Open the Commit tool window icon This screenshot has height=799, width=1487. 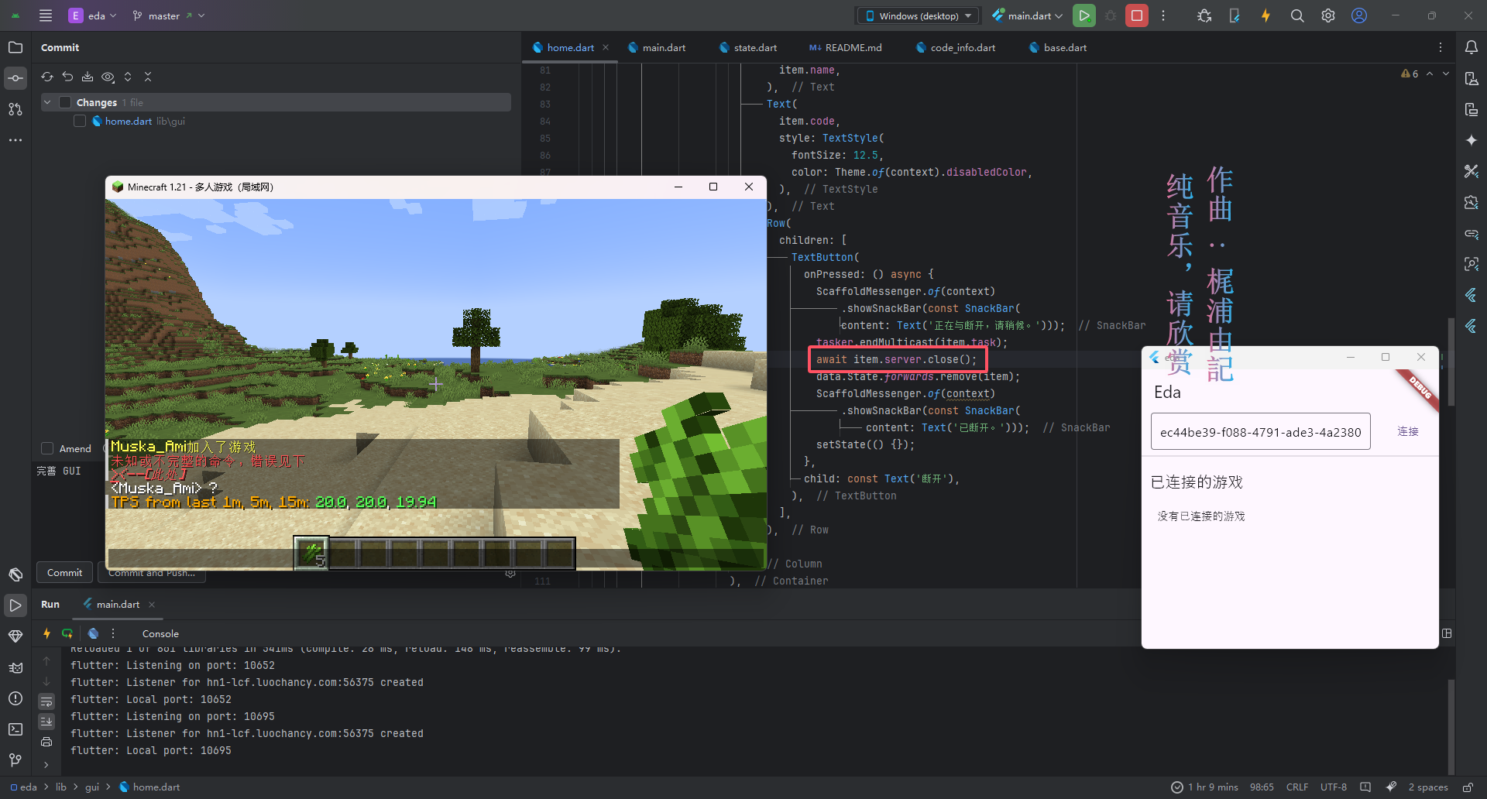click(x=15, y=78)
